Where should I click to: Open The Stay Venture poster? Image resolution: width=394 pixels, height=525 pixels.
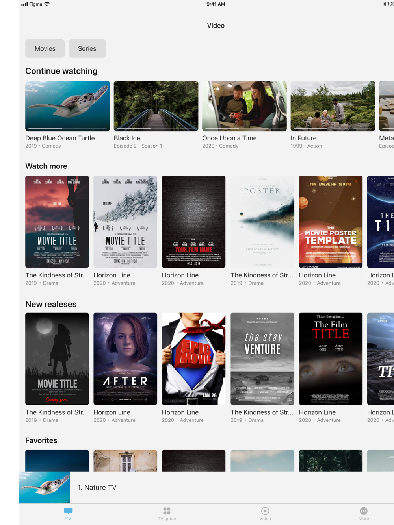[x=262, y=359]
